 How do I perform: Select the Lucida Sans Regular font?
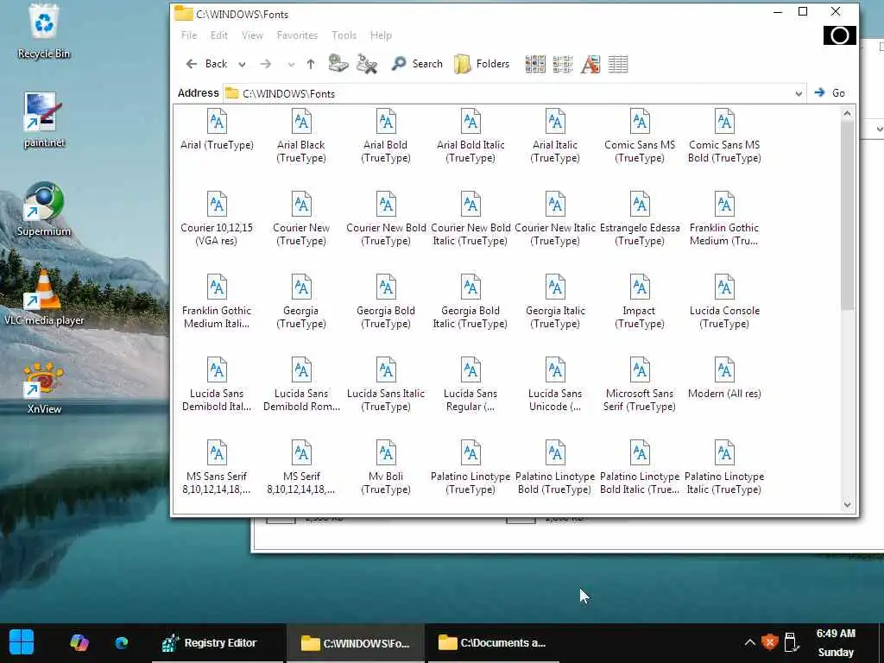coord(470,384)
